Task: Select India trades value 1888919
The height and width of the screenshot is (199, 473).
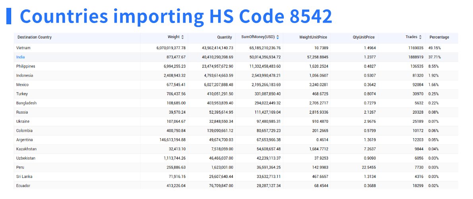Action: click(x=416, y=57)
